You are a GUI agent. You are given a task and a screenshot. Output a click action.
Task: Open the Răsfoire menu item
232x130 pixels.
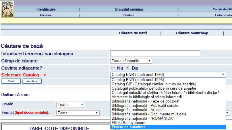(x=46, y=15)
